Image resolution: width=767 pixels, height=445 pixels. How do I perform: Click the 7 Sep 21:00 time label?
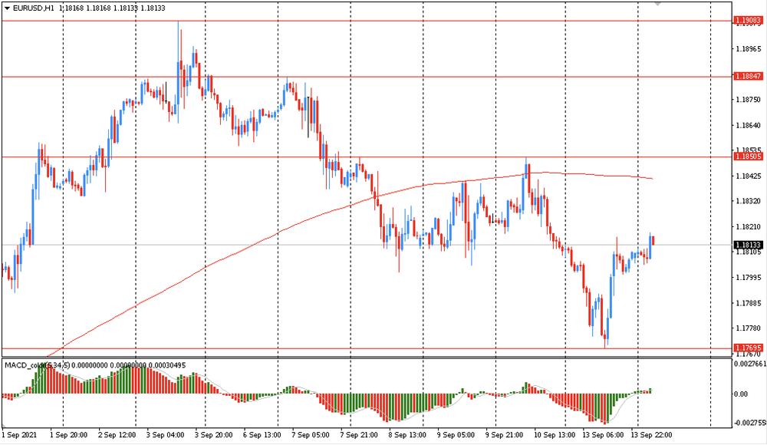point(358,435)
